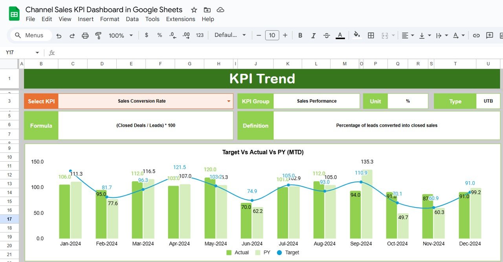Open the Data menu
Image resolution: width=503 pixels, height=262 pixels.
coord(132,19)
